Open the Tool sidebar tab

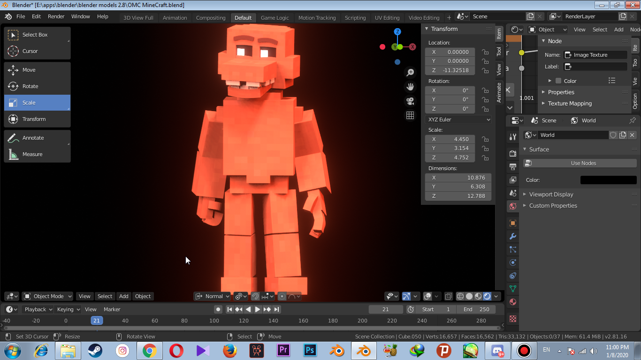coord(499,51)
